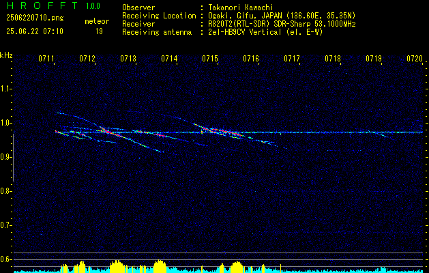Click the 0713 time marker
This screenshot has width=429, height=273.
128,58
